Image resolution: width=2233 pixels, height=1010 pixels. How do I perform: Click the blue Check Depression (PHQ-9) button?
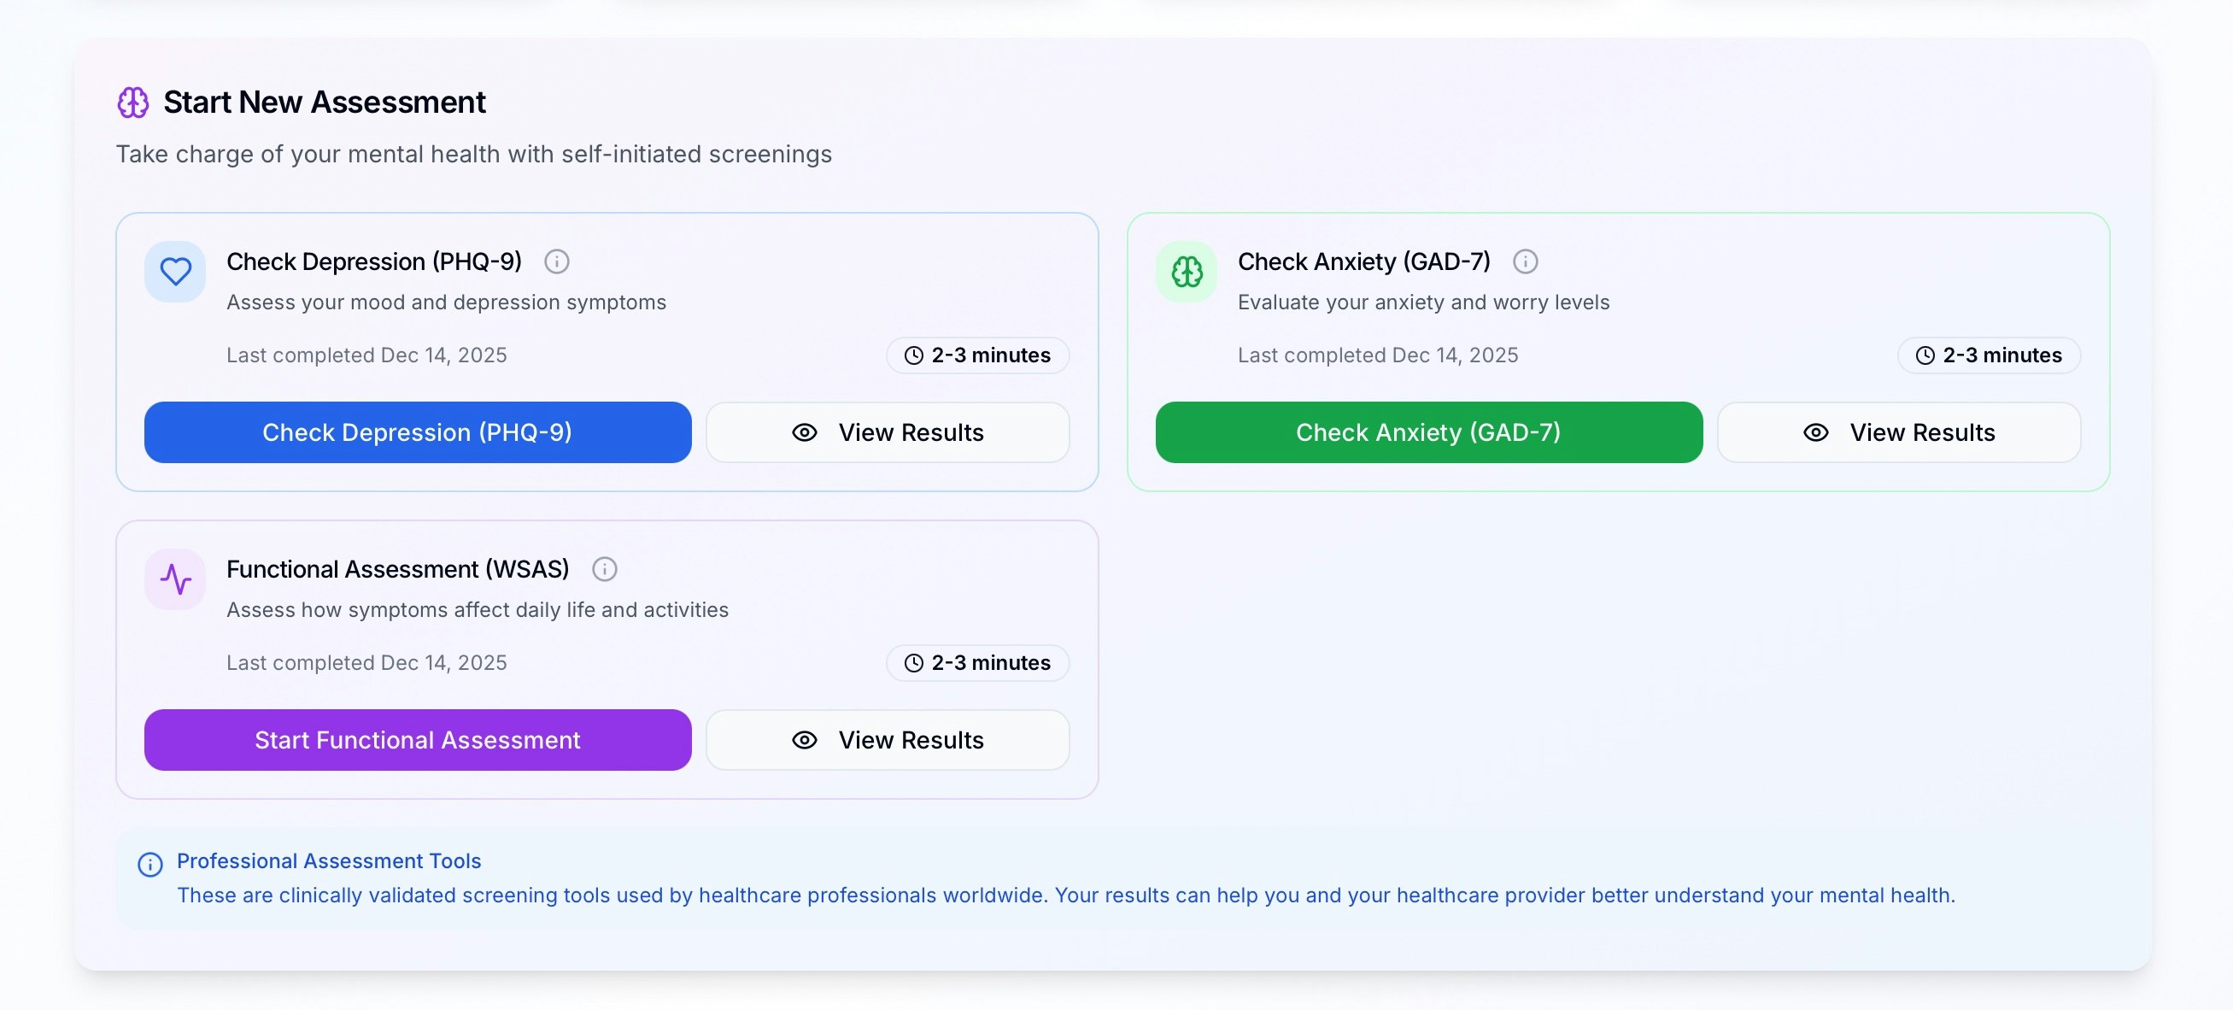click(417, 432)
